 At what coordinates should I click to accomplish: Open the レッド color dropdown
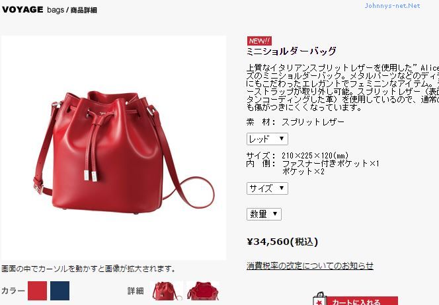click(x=267, y=139)
